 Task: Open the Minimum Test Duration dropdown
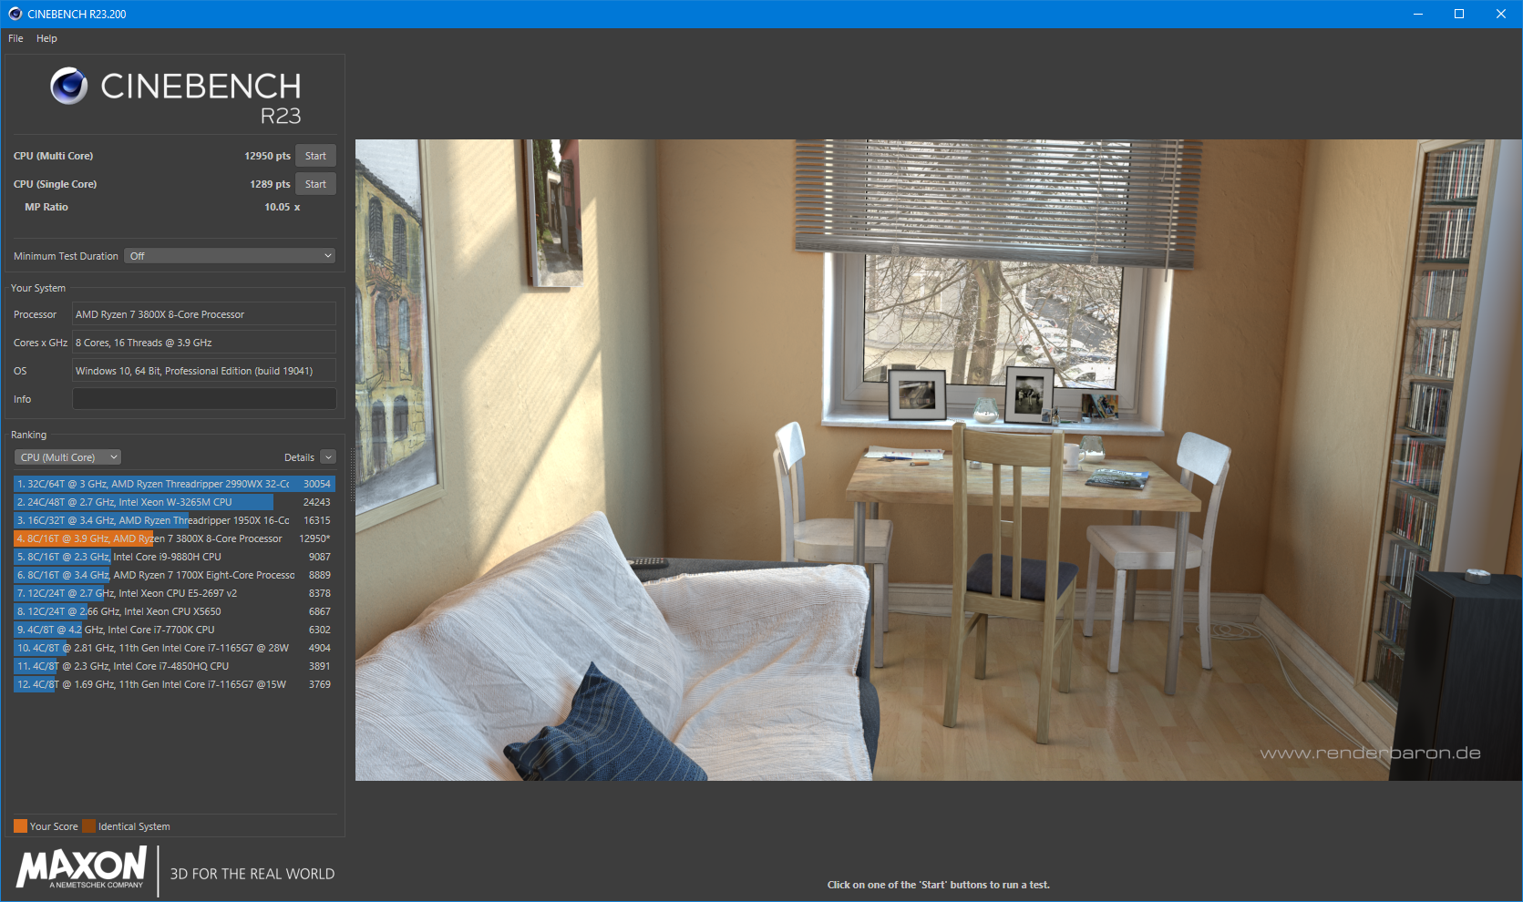231,256
